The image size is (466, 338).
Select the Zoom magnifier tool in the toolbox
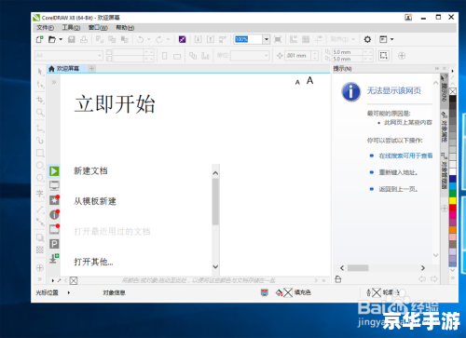40,112
